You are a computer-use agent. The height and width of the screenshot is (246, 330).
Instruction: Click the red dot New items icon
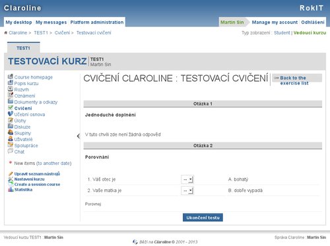tap(11, 163)
